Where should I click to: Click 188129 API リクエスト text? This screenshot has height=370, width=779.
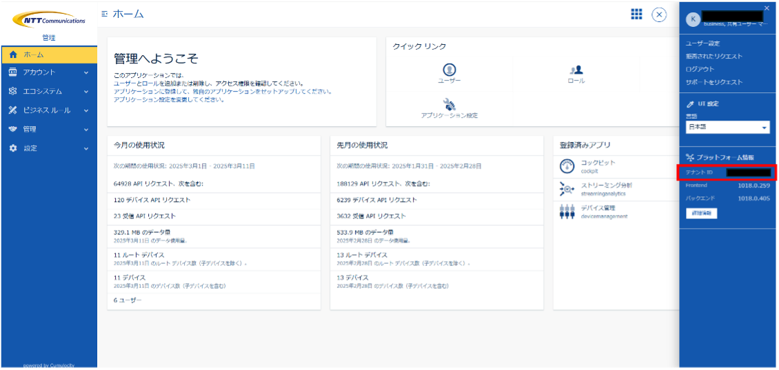[383, 183]
